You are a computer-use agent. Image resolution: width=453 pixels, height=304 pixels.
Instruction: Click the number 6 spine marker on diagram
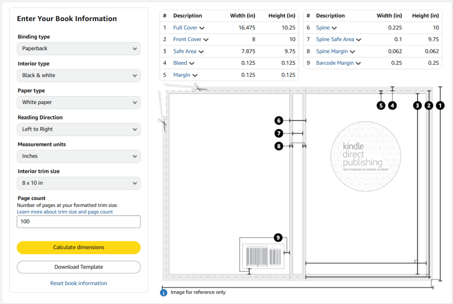pos(279,121)
